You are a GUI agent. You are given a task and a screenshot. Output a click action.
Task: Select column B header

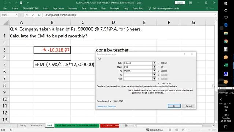pos(52,22)
